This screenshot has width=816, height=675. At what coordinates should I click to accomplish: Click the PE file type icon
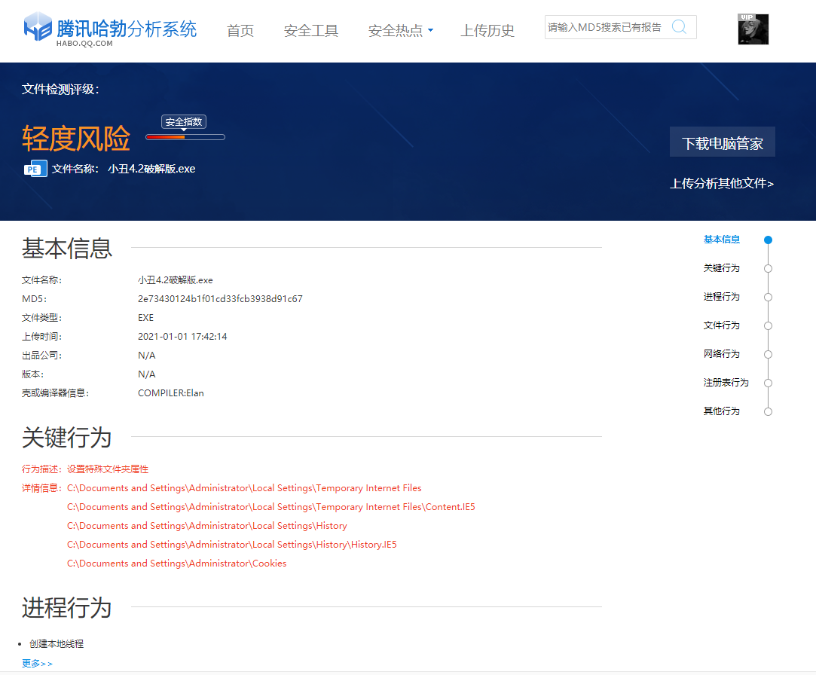tap(35, 169)
